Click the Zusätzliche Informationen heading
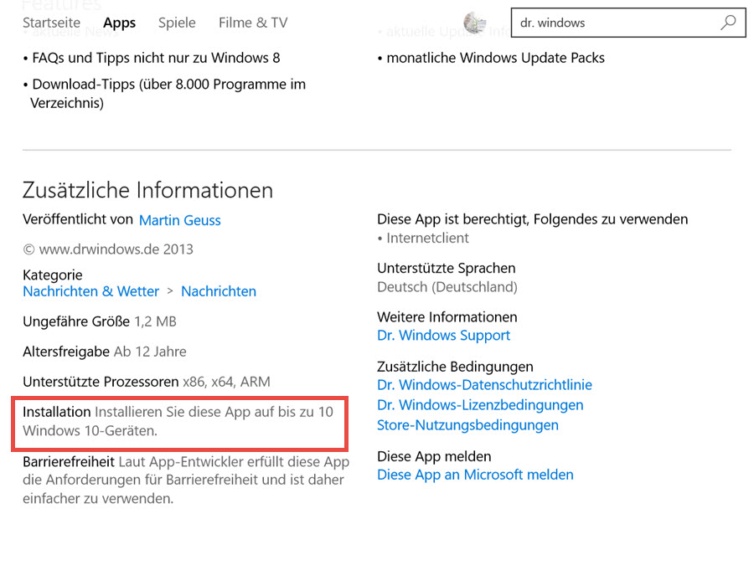Screen dimensions: 754x565 tap(147, 190)
